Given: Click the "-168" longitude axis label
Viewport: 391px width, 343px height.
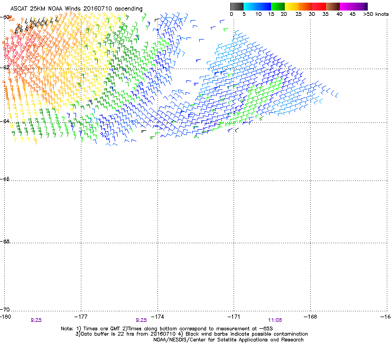Looking at the screenshot, I should click(x=311, y=317).
